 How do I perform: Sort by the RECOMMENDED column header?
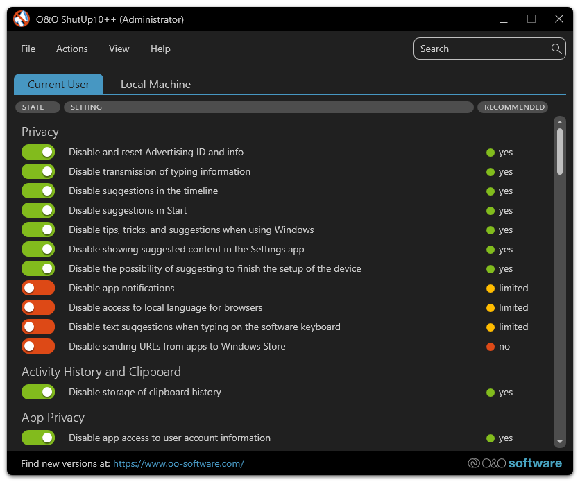[513, 107]
